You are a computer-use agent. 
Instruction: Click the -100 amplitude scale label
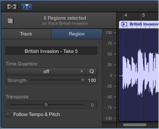click(x=108, y=118)
